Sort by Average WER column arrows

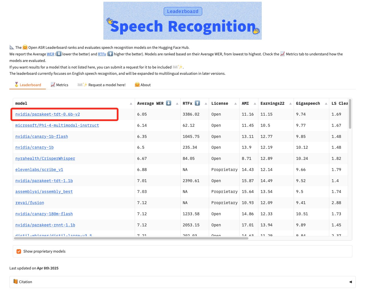[x=177, y=104]
